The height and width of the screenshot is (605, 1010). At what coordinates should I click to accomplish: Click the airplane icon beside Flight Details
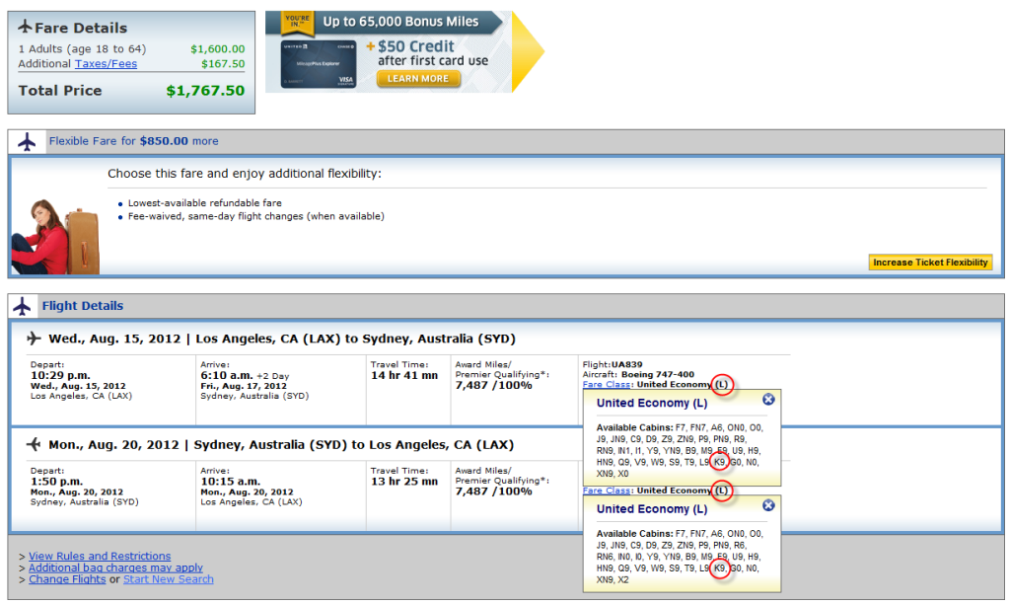(23, 306)
